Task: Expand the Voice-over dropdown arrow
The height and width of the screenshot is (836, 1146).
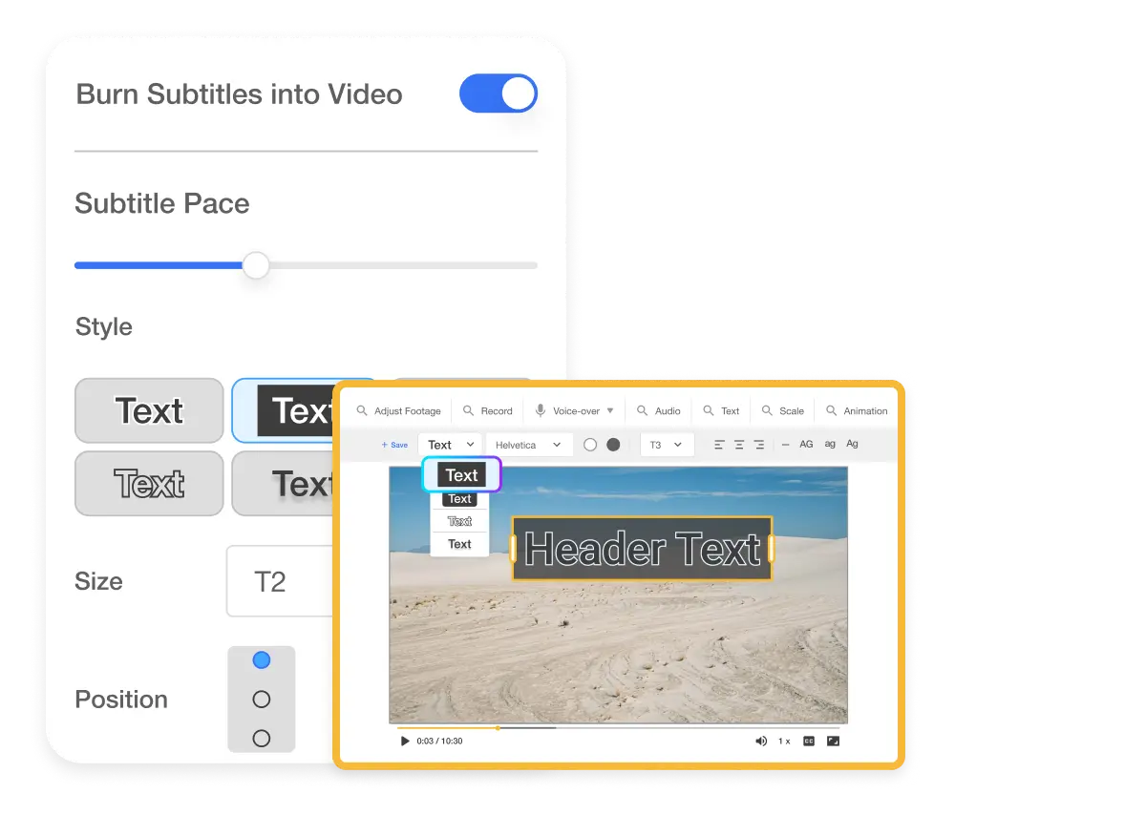Action: tap(610, 411)
